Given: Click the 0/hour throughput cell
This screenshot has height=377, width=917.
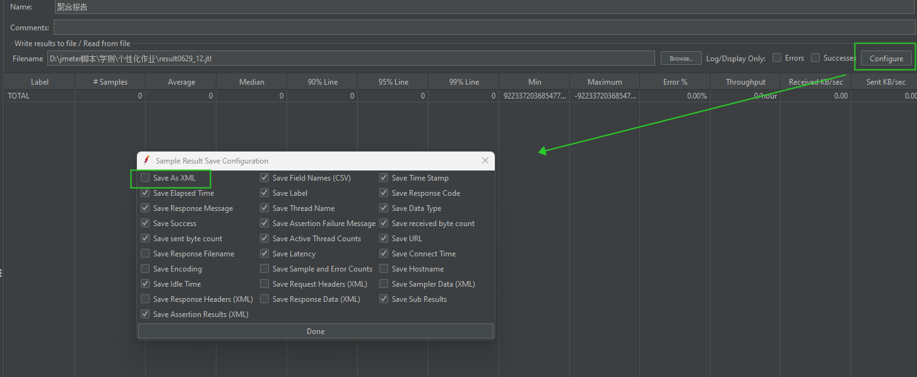Looking at the screenshot, I should pos(745,96).
